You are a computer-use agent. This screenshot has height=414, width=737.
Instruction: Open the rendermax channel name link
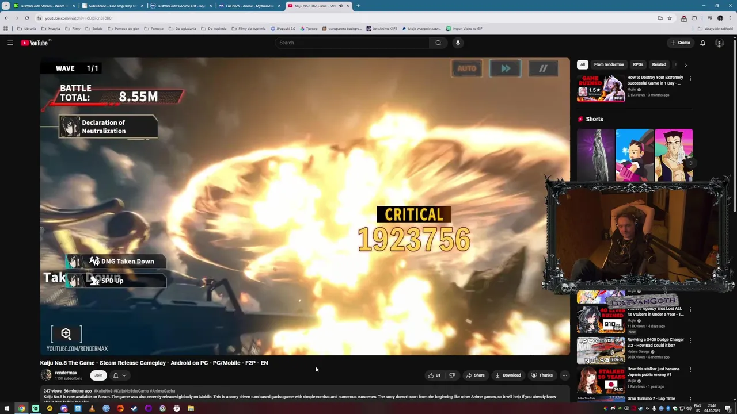coord(66,373)
